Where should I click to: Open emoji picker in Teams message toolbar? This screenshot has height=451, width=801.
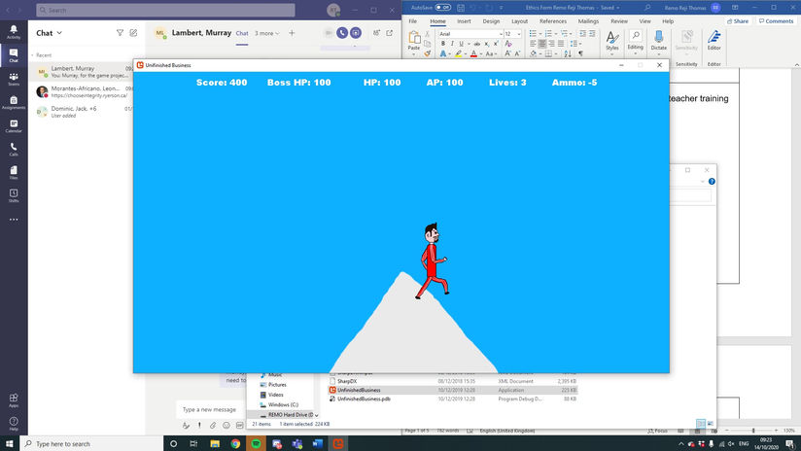click(226, 425)
